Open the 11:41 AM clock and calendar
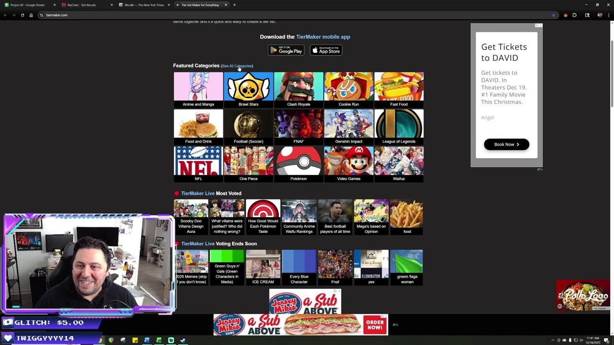 (x=593, y=340)
